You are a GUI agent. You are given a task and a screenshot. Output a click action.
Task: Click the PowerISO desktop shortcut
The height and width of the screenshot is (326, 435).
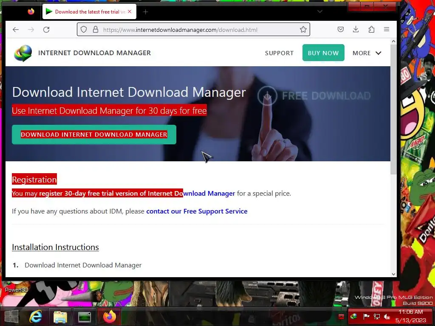point(17,287)
